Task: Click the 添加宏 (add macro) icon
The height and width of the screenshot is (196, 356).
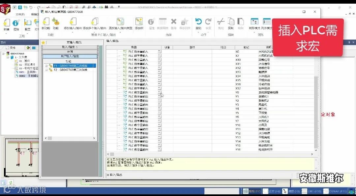Action: pos(139,22)
